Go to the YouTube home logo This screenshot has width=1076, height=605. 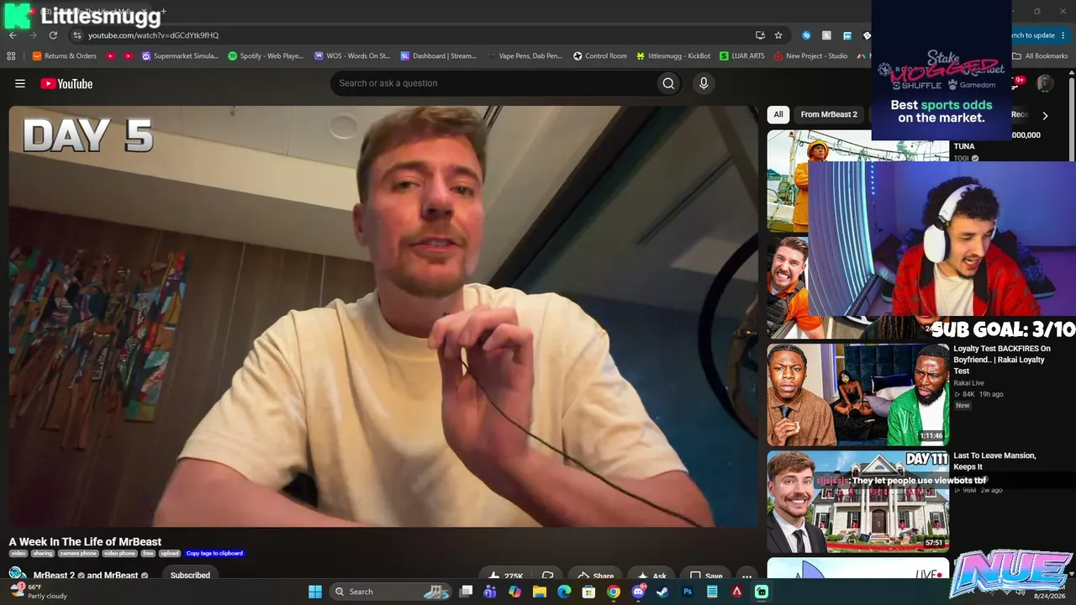pos(66,83)
